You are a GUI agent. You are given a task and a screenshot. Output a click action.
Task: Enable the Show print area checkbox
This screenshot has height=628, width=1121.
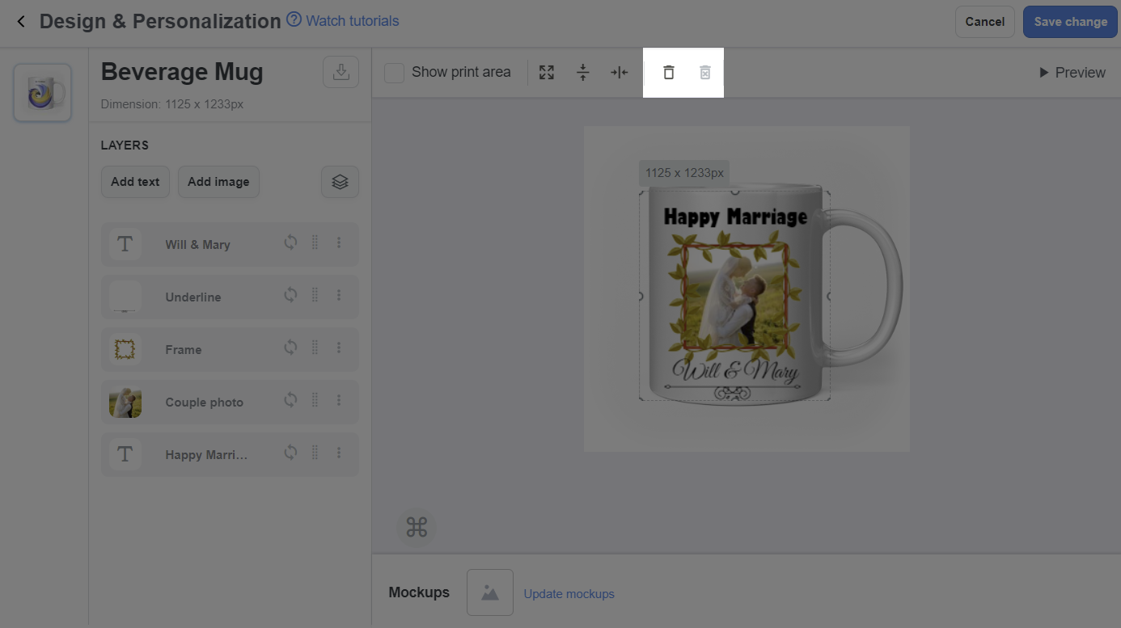tap(394, 73)
